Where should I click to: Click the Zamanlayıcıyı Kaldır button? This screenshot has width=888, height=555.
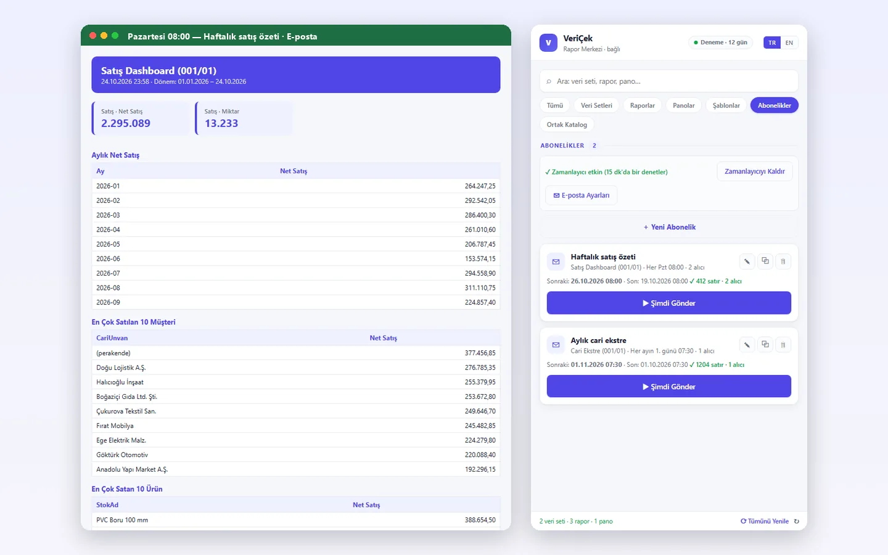click(755, 171)
